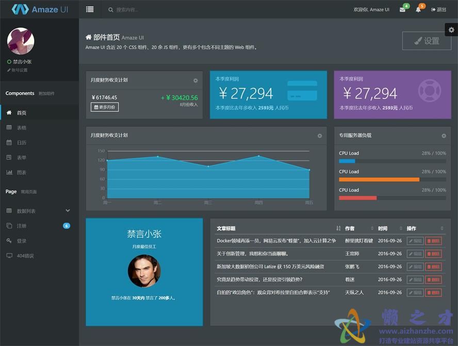The width and height of the screenshot is (458, 346).
Task: Click gear icon in top finance card
Action: (x=195, y=80)
